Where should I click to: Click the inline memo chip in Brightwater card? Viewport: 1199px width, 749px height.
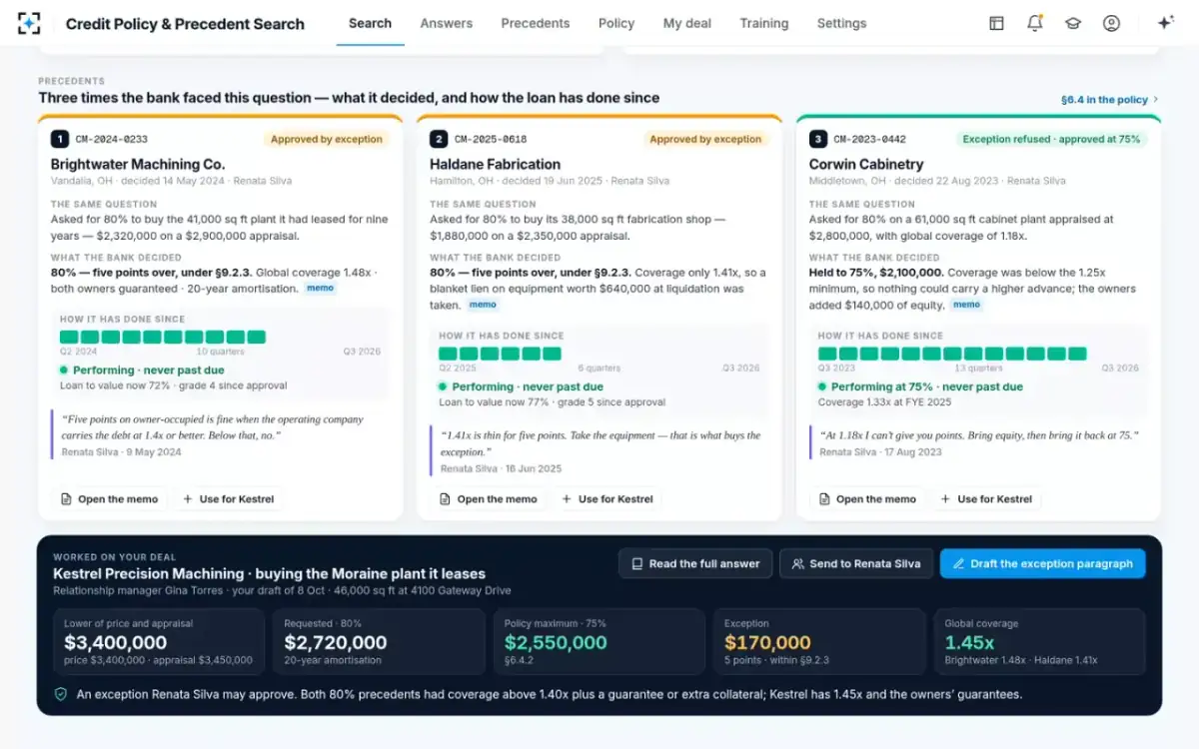(321, 289)
